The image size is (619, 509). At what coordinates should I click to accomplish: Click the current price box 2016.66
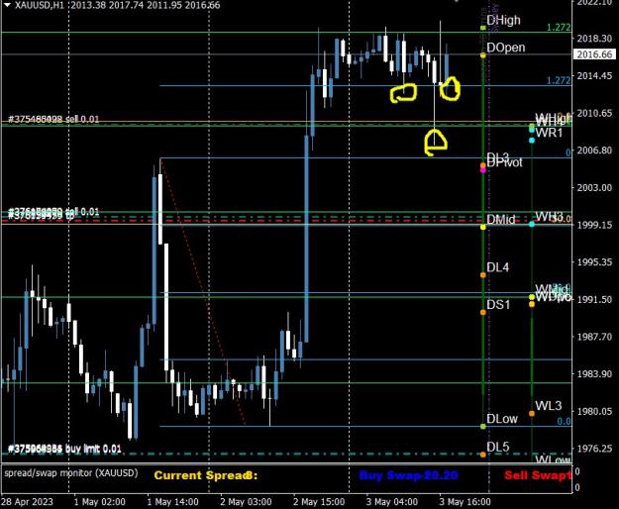[593, 54]
